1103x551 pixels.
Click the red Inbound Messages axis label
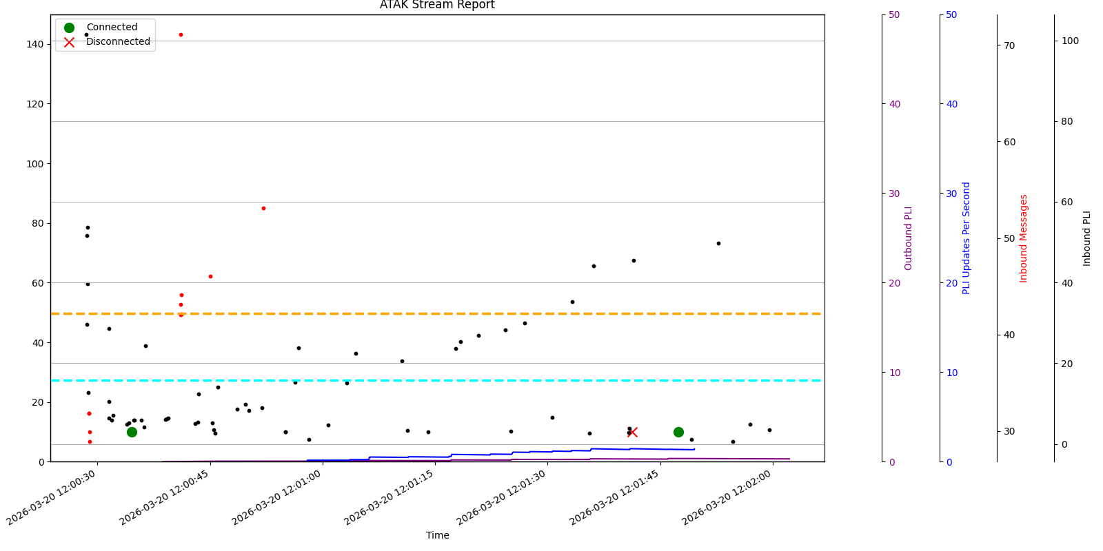tap(1024, 238)
